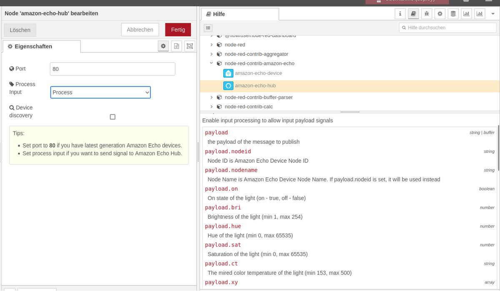Click the payload.nodeid property name
This screenshot has height=291, width=500.
[x=228, y=151]
